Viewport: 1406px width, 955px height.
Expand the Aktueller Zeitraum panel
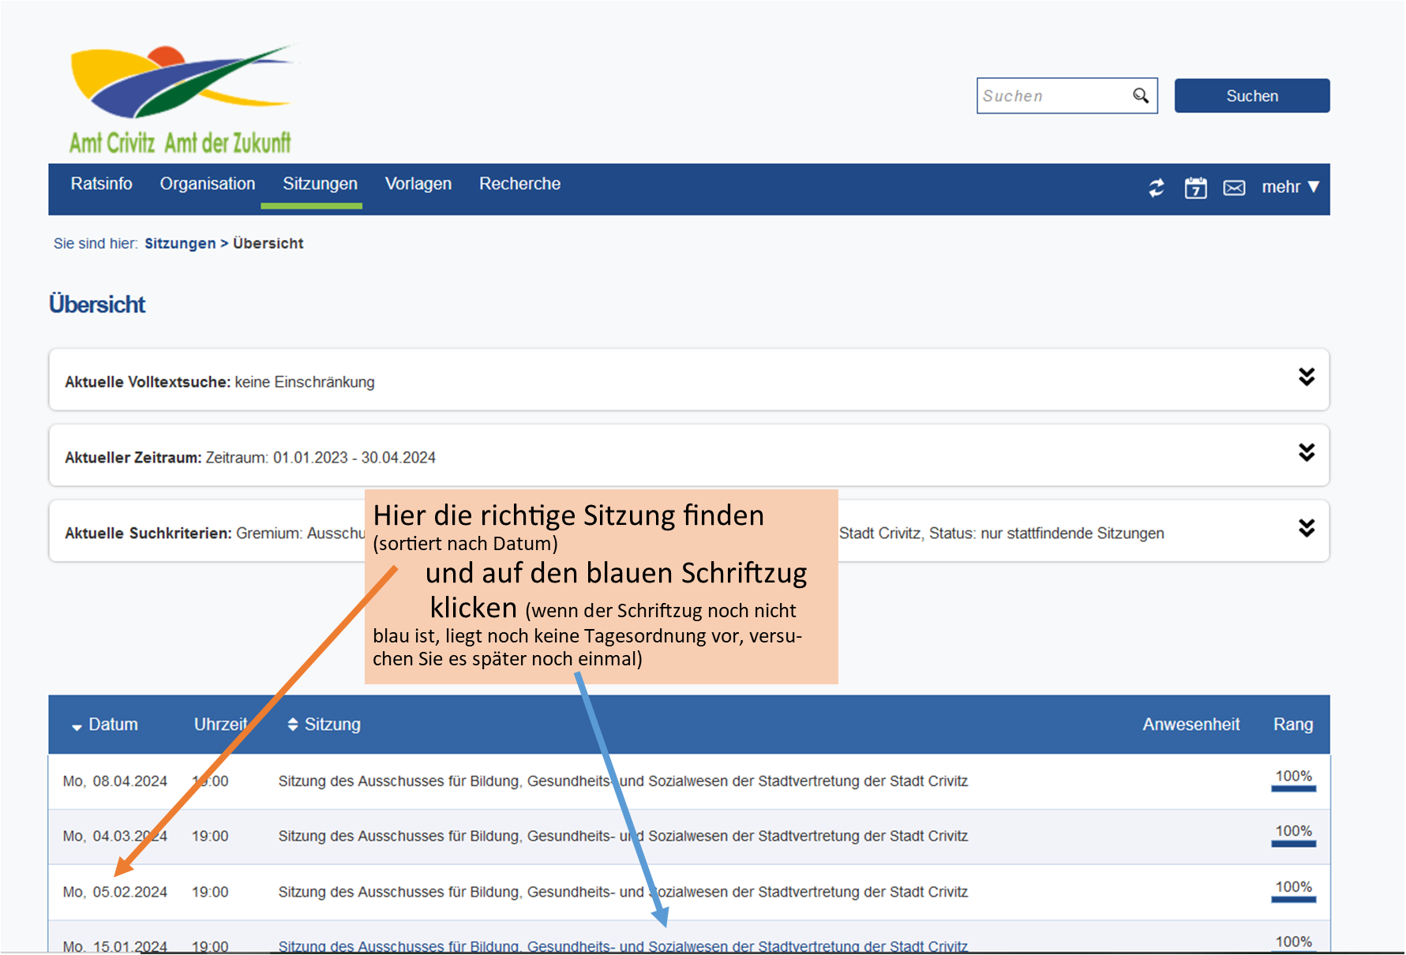1307,453
